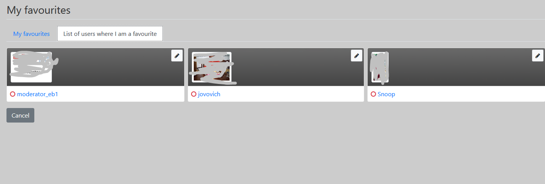Click the pencil edit icon on moderator_eb1 card
This screenshot has width=545, height=184.
click(x=177, y=56)
